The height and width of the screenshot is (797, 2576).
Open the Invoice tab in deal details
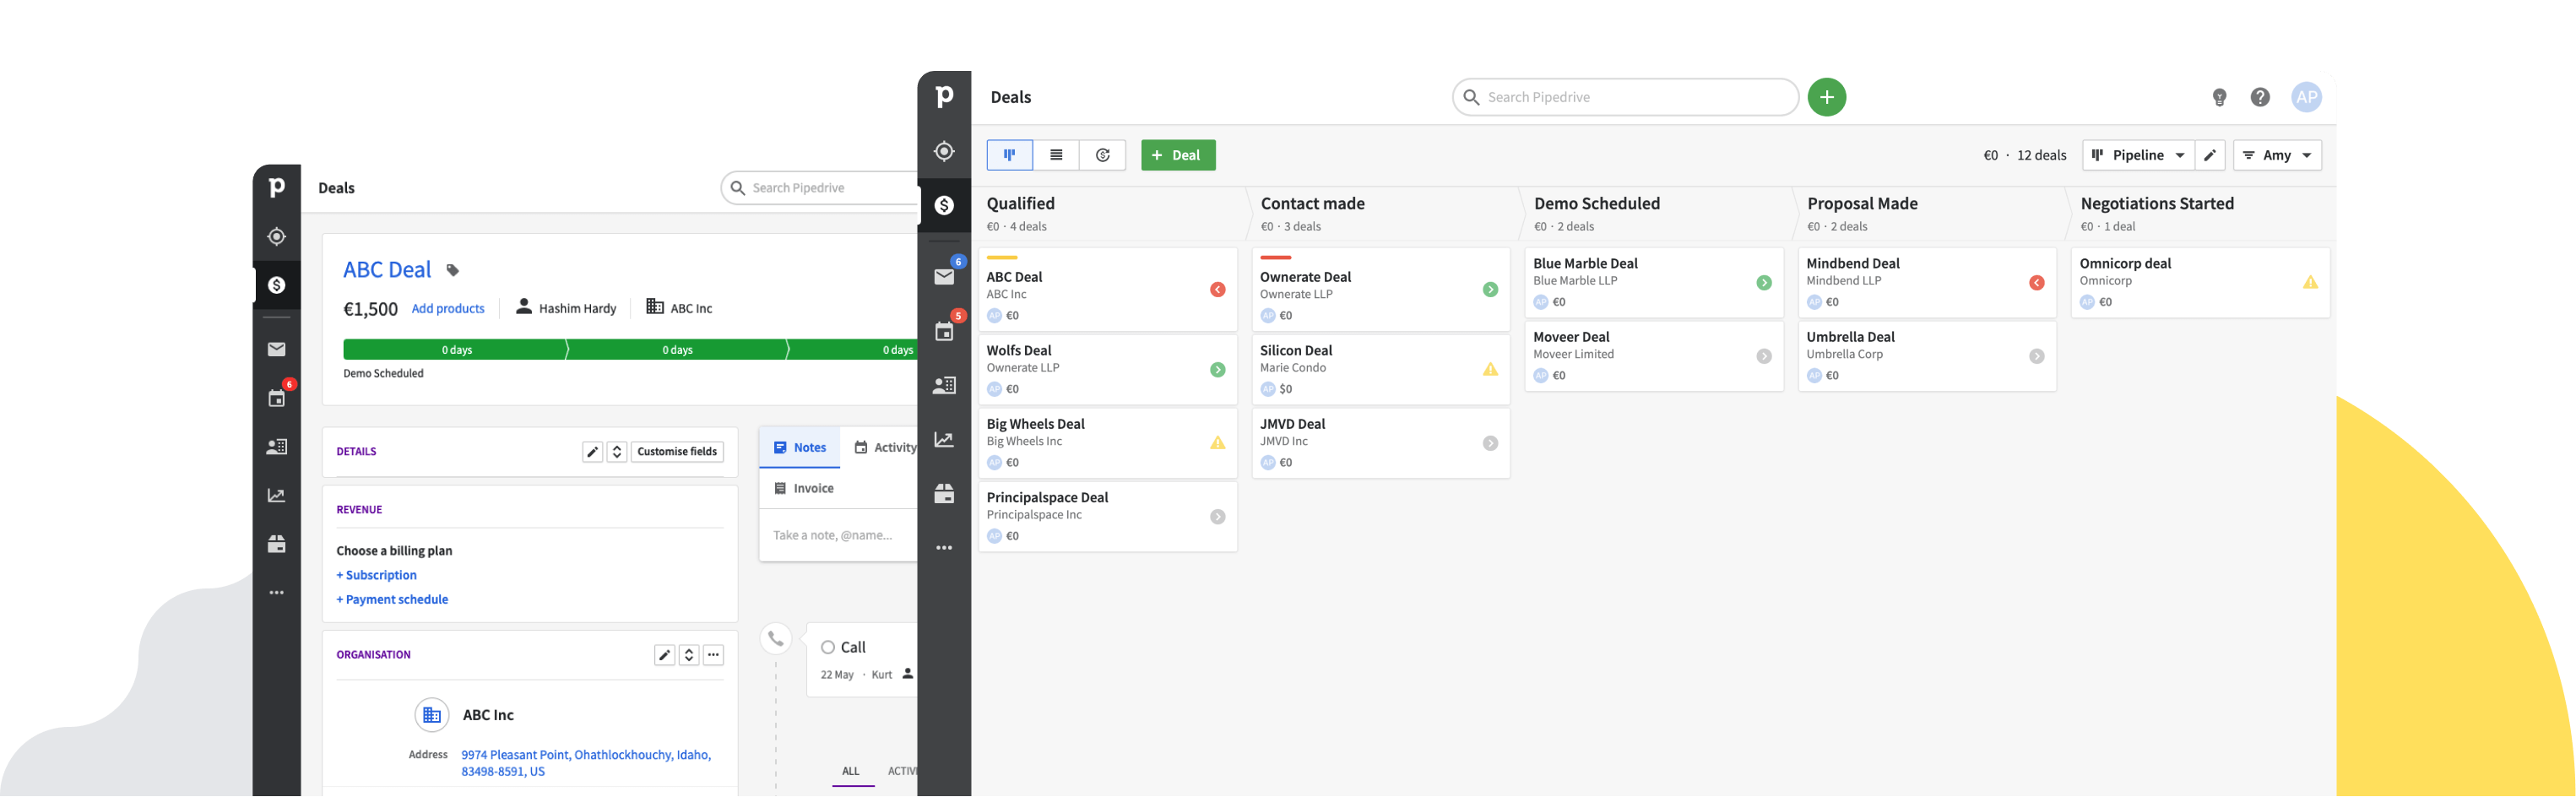point(806,487)
